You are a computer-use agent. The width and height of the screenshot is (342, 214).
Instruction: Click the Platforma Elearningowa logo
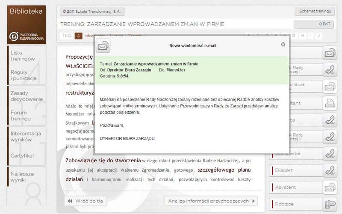pyautogui.click(x=27, y=36)
